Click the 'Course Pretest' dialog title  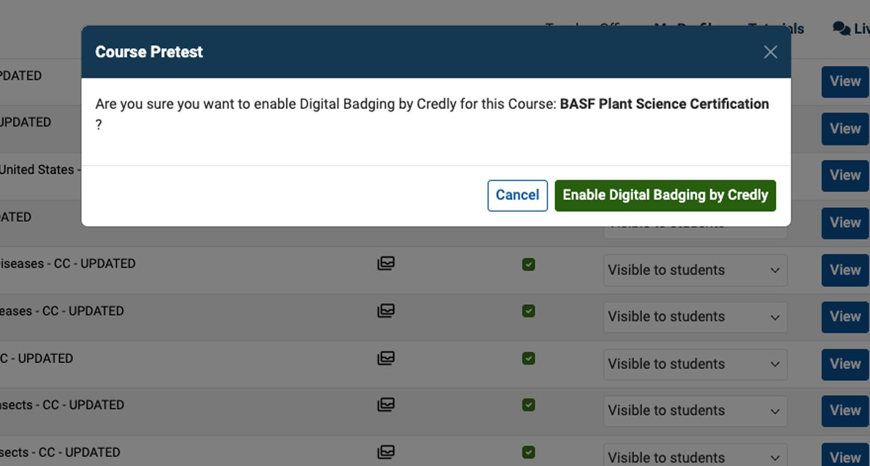coord(149,52)
